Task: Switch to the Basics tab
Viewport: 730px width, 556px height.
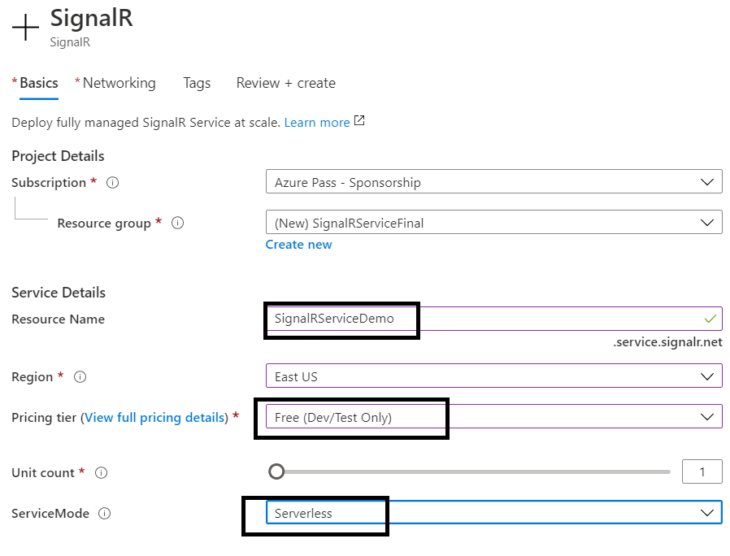Action: (x=39, y=84)
